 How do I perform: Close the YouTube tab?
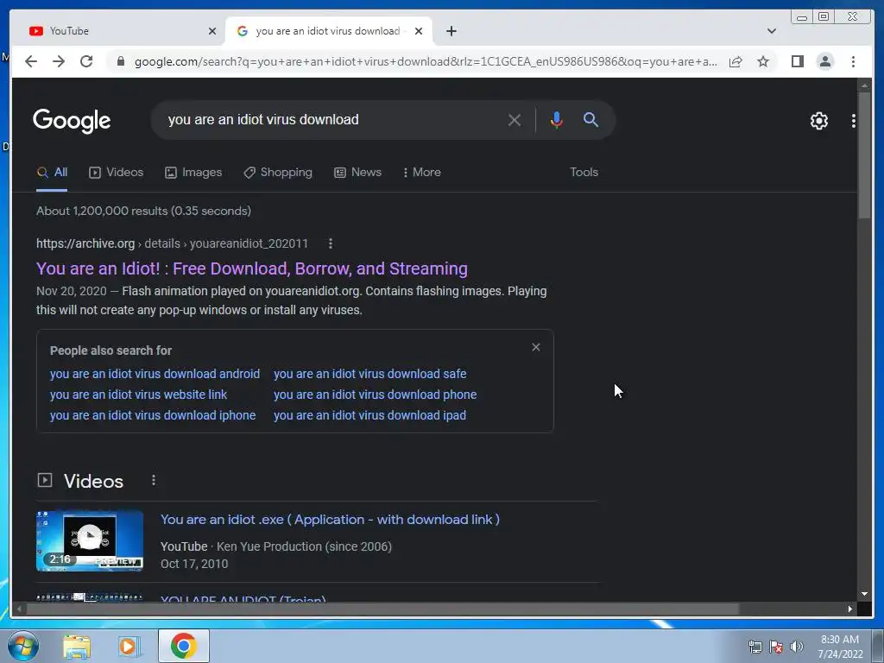pyautogui.click(x=212, y=31)
